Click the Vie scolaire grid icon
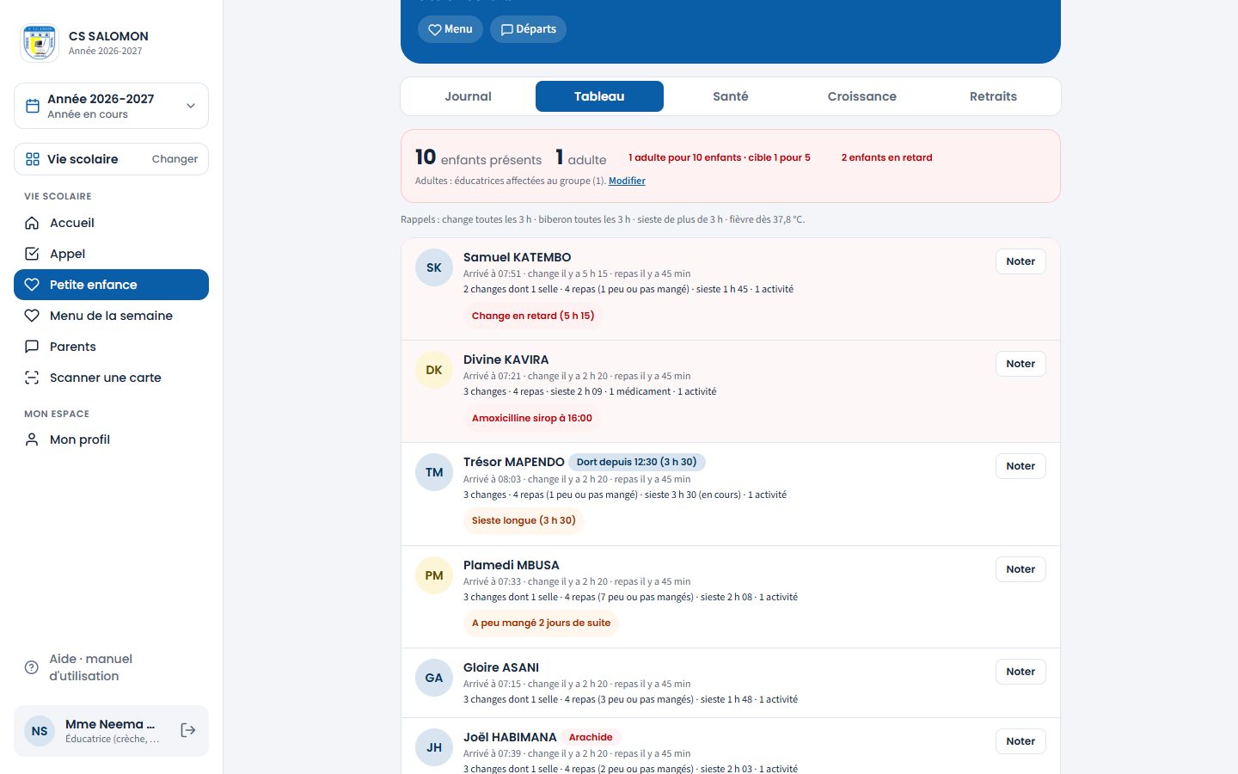This screenshot has height=774, width=1238. (33, 159)
